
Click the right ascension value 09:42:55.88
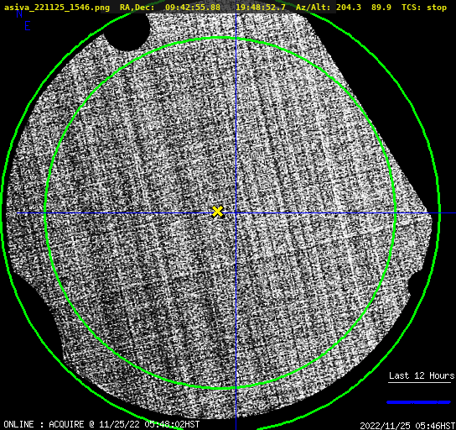point(193,8)
